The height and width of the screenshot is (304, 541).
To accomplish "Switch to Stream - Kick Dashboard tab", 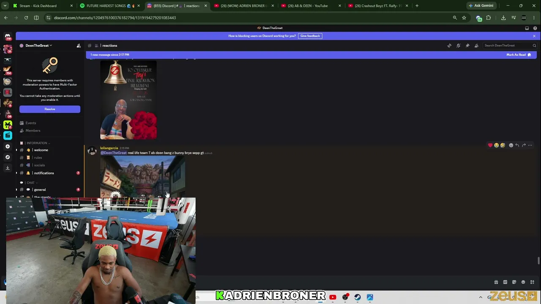I will point(42,6).
